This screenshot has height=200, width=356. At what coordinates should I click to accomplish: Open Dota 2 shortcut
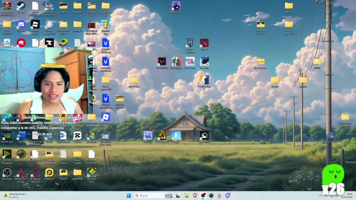204,44
